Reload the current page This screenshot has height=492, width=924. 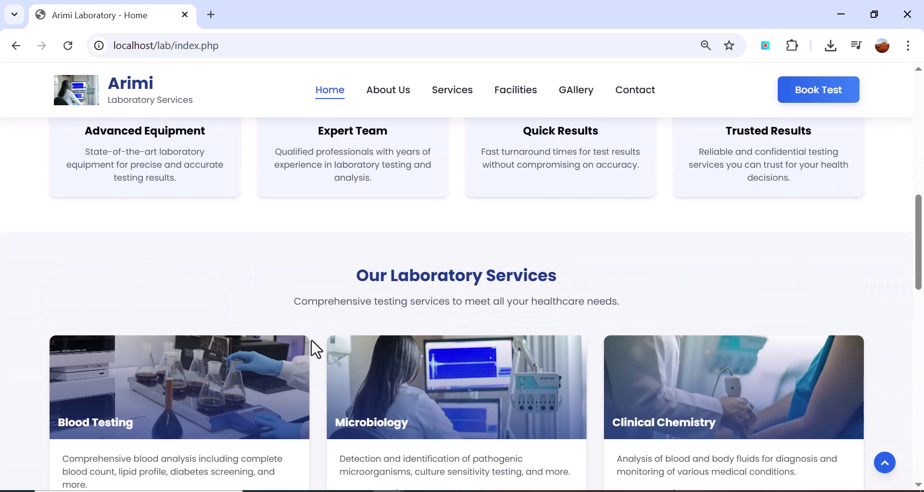click(x=68, y=46)
